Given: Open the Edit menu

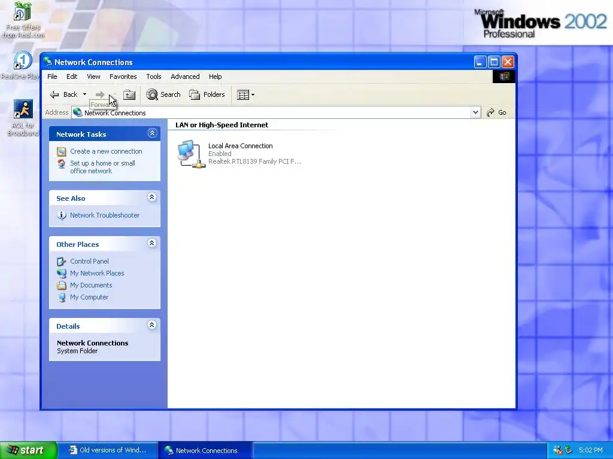Looking at the screenshot, I should (x=72, y=76).
